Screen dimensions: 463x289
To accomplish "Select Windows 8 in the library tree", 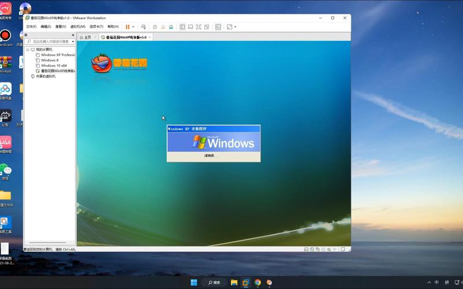I will coord(50,60).
